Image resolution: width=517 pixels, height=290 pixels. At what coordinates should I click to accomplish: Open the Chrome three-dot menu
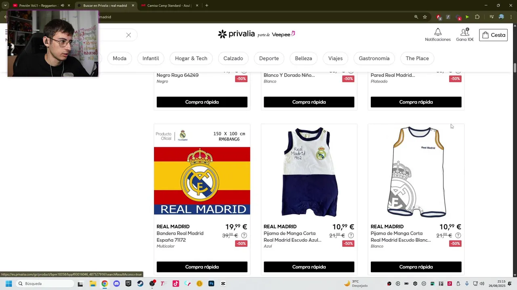511,17
